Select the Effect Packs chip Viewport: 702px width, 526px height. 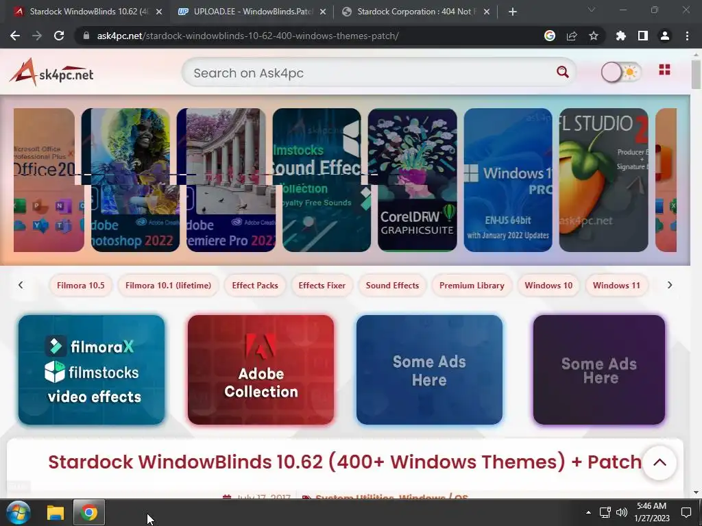(255, 286)
